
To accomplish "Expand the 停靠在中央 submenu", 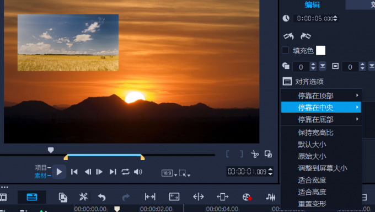I will (x=321, y=107).
